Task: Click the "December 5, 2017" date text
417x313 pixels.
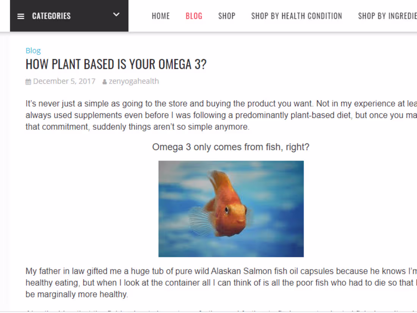Action: point(64,81)
